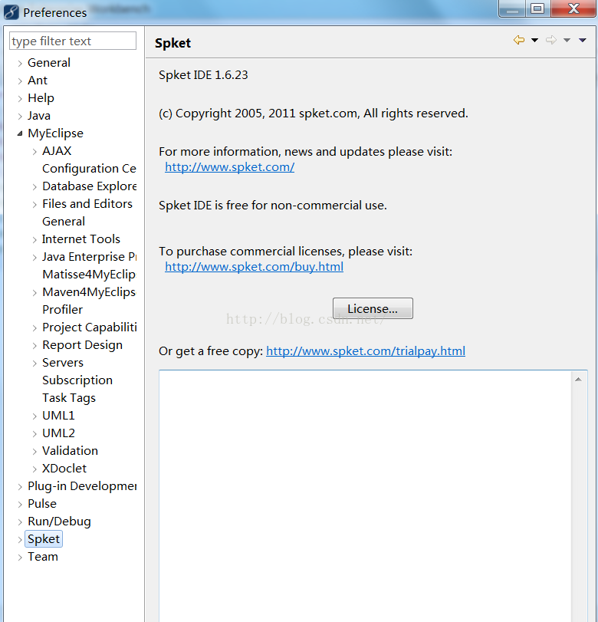
Task: Minimize the Preferences window
Action: click(512, 8)
